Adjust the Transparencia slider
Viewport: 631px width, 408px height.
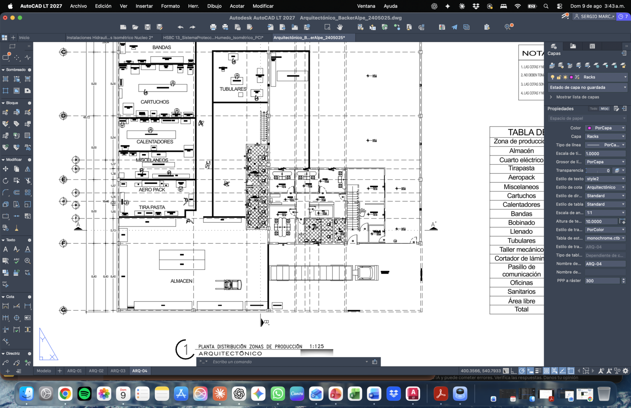[598, 171]
